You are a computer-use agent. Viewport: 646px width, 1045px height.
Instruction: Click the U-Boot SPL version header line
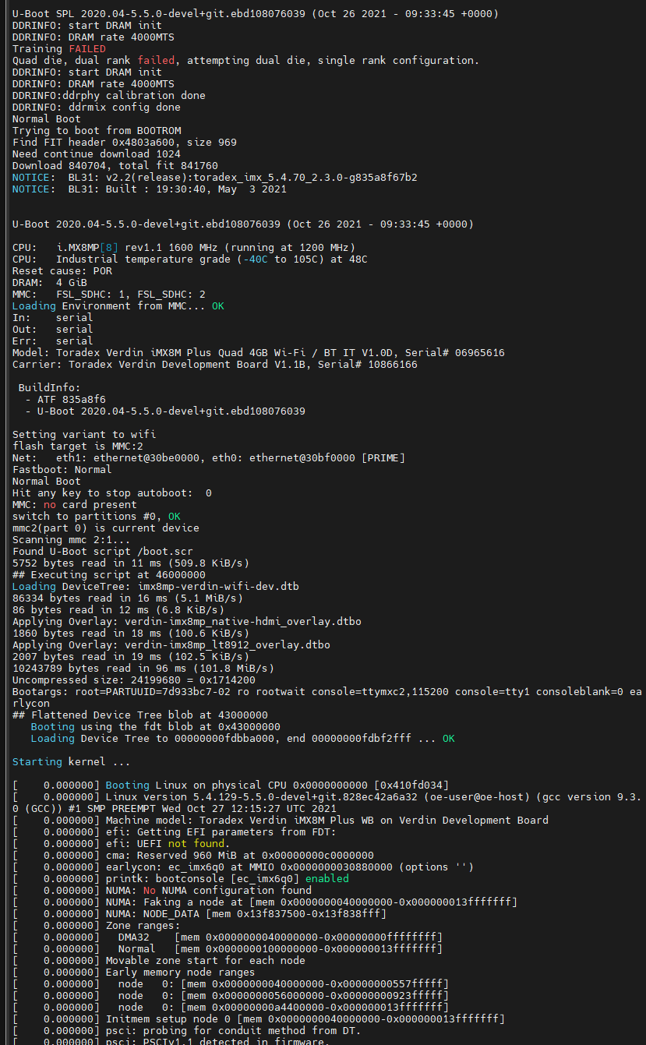pyautogui.click(x=256, y=13)
